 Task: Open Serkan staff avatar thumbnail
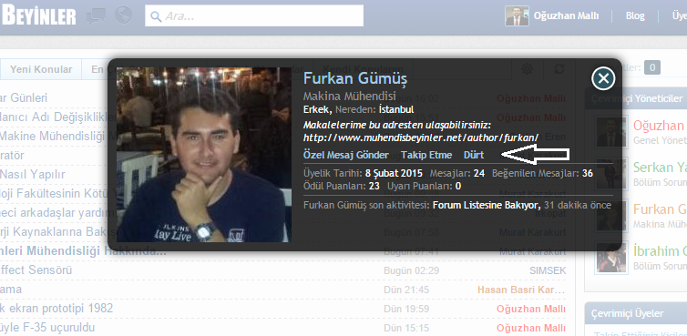click(611, 173)
